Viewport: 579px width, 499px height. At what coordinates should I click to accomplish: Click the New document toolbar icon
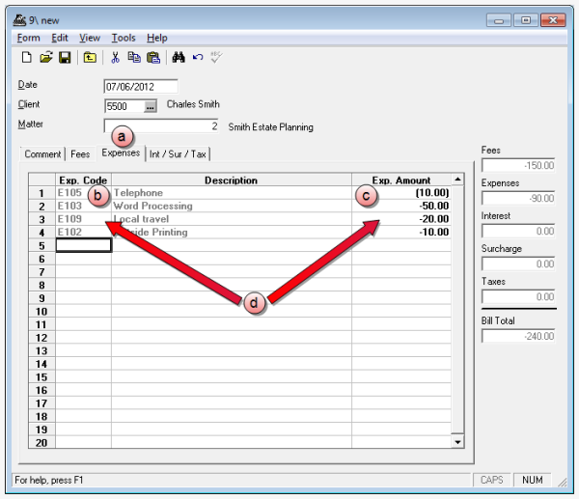tap(27, 58)
